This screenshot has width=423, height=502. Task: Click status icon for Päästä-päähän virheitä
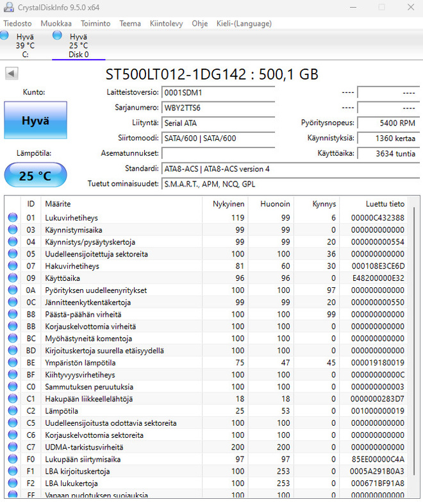coord(13,314)
